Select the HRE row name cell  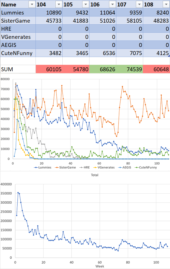(x=18, y=29)
